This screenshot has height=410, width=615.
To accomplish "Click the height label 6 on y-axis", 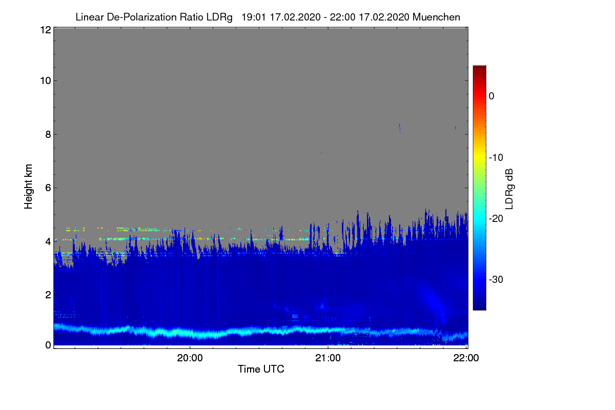I will pyautogui.click(x=48, y=188).
